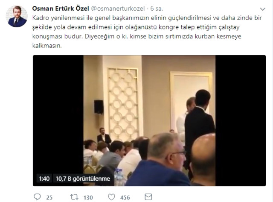Click the video's left black letterbox bar
The image size is (273, 202).
(x=58, y=120)
